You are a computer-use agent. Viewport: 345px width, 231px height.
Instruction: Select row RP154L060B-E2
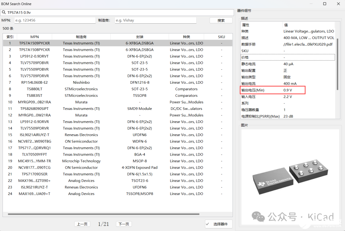pos(118,82)
